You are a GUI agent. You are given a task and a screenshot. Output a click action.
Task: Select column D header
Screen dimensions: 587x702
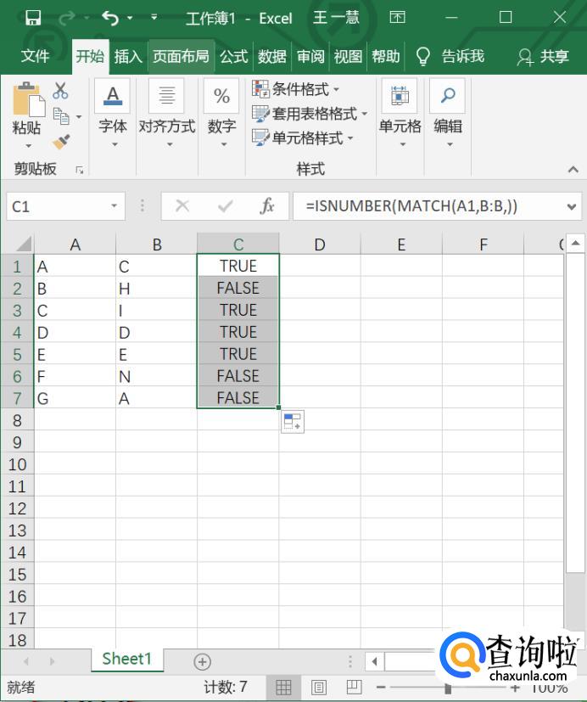(320, 244)
